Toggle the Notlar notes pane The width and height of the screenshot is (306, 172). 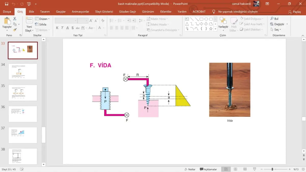pos(190,169)
